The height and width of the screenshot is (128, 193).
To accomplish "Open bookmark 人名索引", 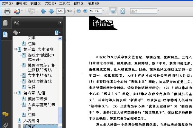I will click(x=31, y=121).
